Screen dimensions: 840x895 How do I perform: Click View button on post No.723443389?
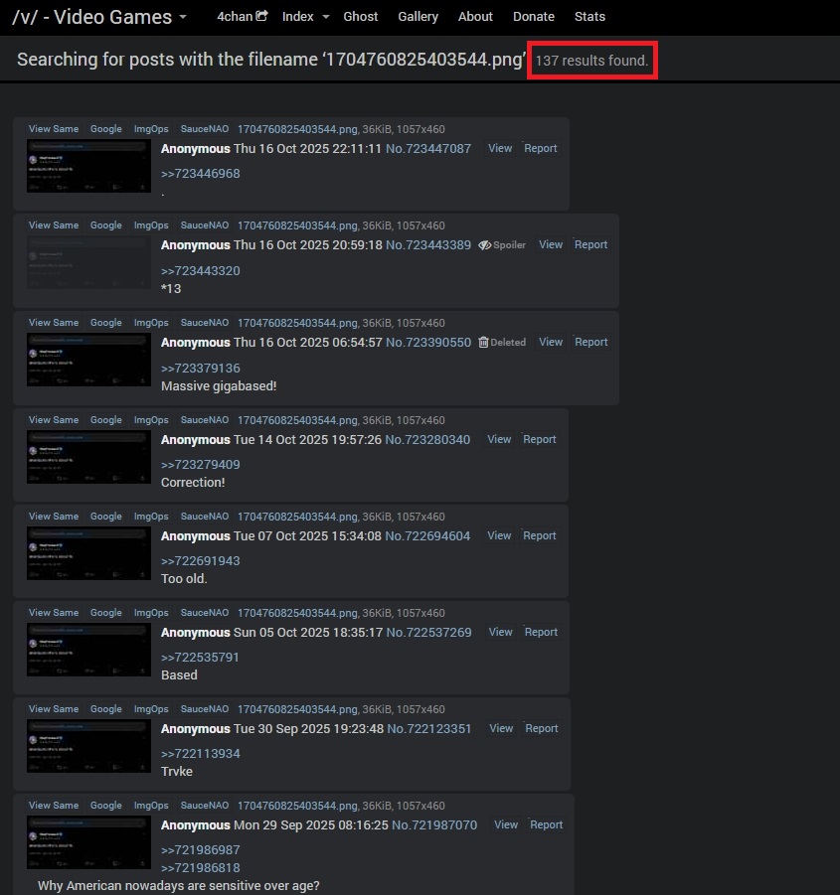click(551, 245)
